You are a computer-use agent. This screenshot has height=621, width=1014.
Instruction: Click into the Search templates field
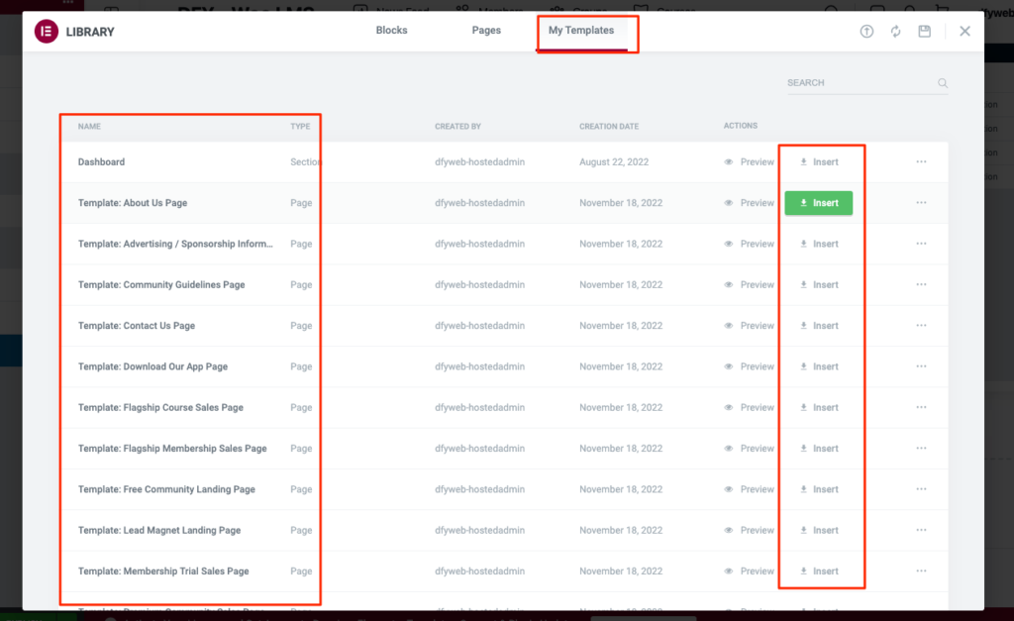click(x=857, y=83)
